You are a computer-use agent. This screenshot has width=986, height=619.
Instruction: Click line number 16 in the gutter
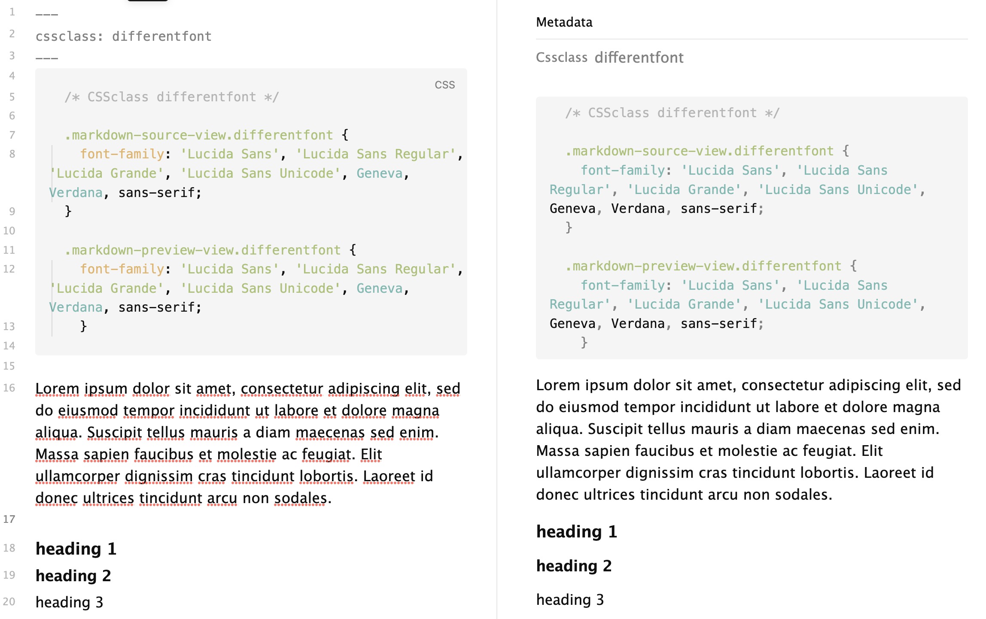[9, 388]
